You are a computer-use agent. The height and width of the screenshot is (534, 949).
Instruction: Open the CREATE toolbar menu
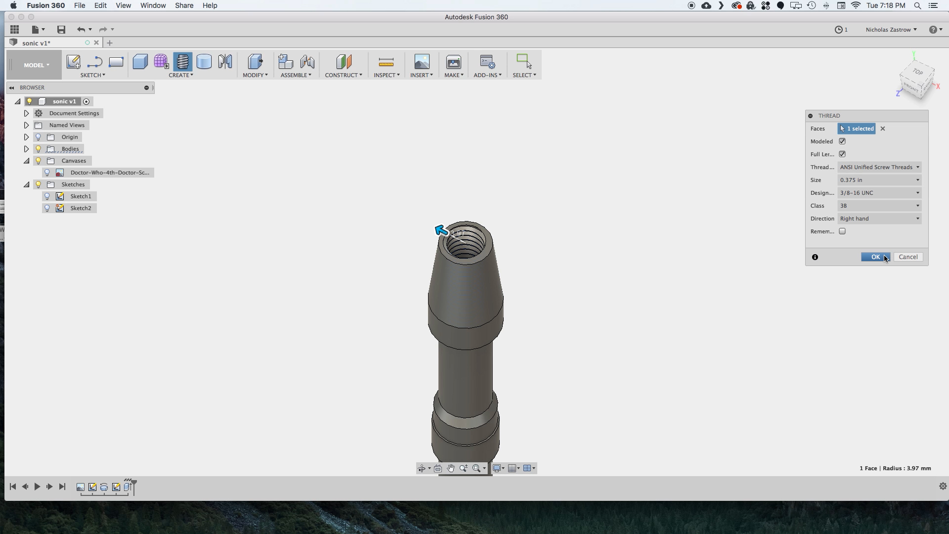point(181,75)
